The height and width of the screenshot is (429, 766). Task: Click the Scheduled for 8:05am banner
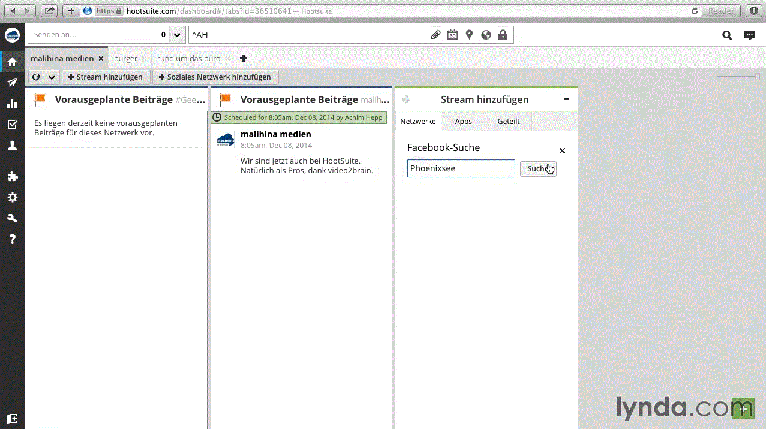click(299, 117)
